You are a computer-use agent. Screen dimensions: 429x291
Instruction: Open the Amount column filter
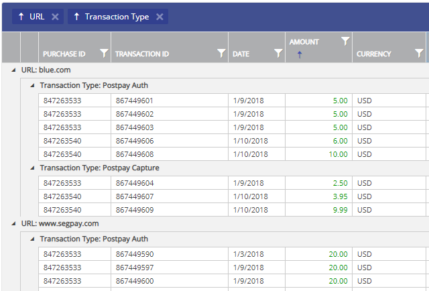coord(345,42)
